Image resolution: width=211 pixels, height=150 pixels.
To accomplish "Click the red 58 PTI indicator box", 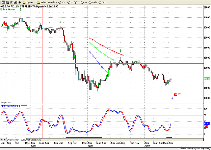I will point(176,94).
